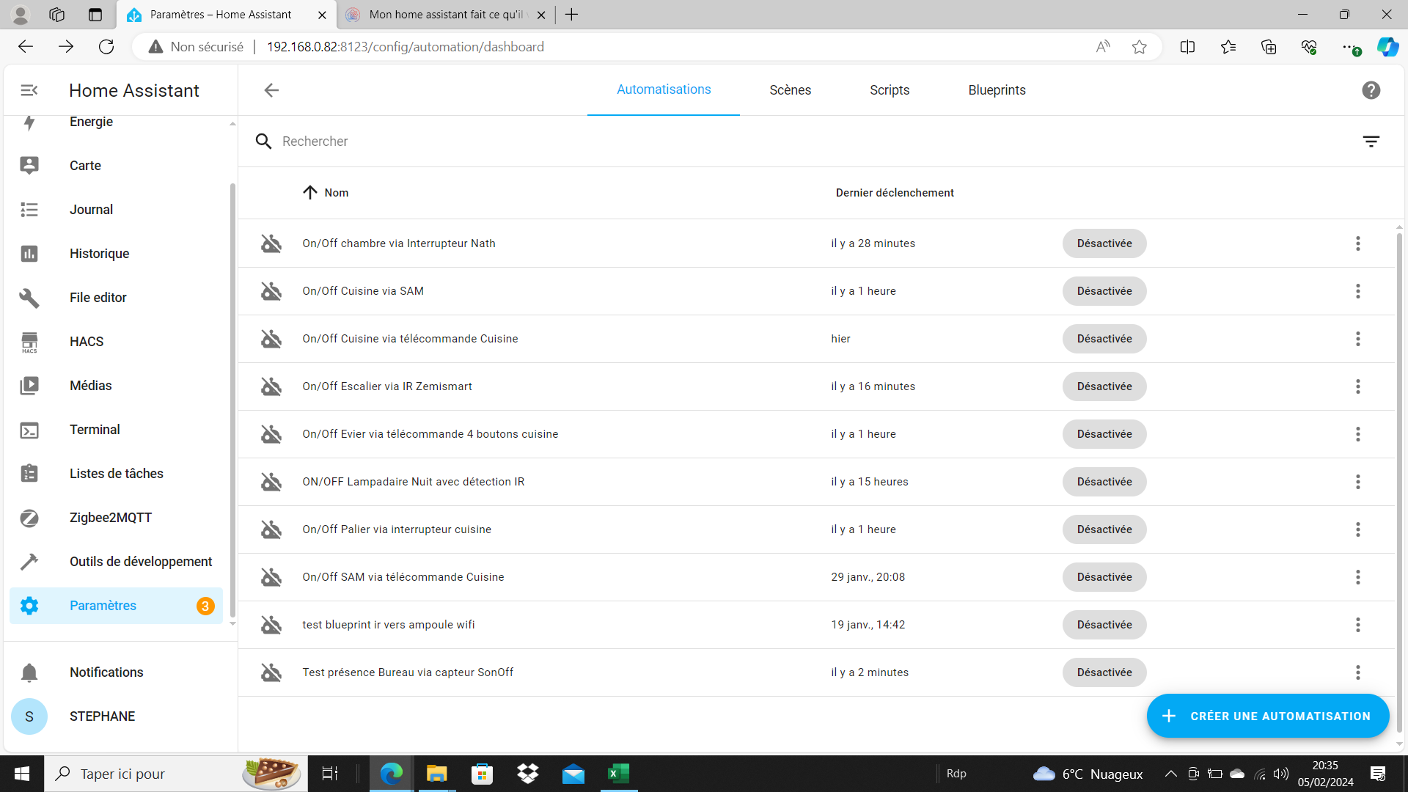Open automation On/Off Palier via interrupteur cuisine
Viewport: 1408px width, 792px height.
pyautogui.click(x=397, y=529)
